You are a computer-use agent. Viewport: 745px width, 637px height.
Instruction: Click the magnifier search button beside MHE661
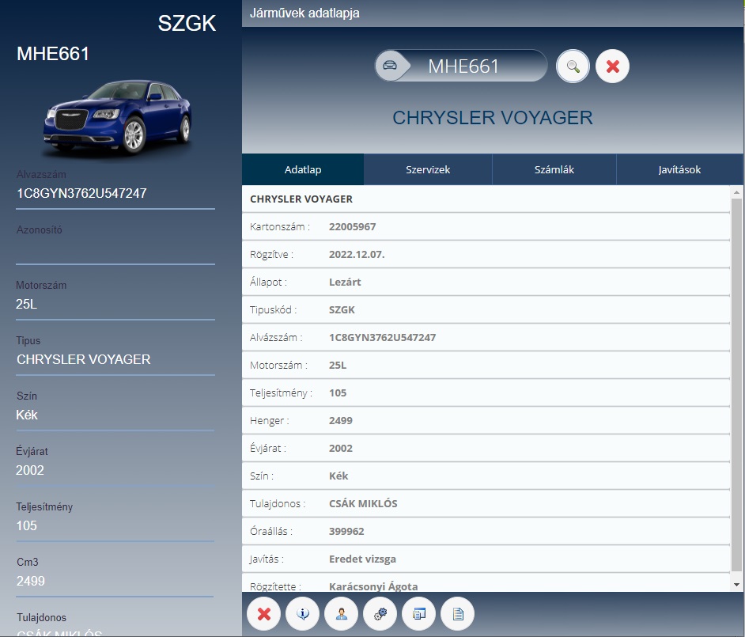pos(573,66)
